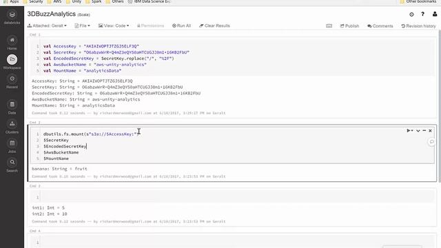
Task: Open the File menu
Action: 82,25
